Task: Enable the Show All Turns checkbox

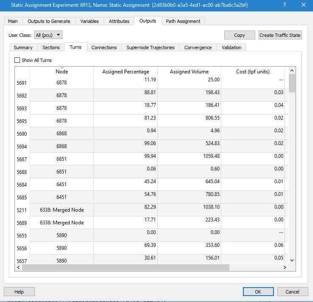Action: 17,60
